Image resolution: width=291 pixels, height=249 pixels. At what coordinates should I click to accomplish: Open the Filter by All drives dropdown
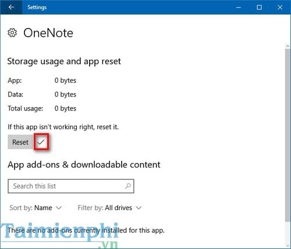tap(109, 208)
